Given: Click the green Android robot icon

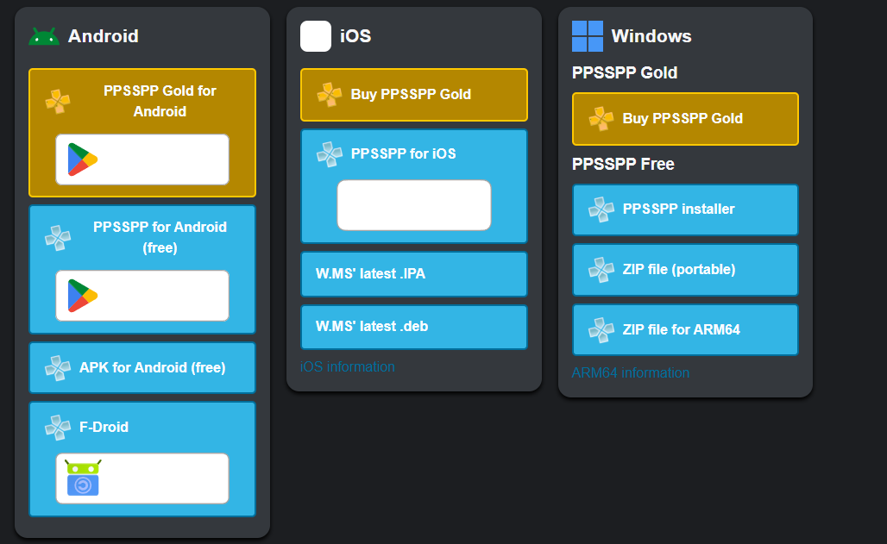Looking at the screenshot, I should [44, 36].
